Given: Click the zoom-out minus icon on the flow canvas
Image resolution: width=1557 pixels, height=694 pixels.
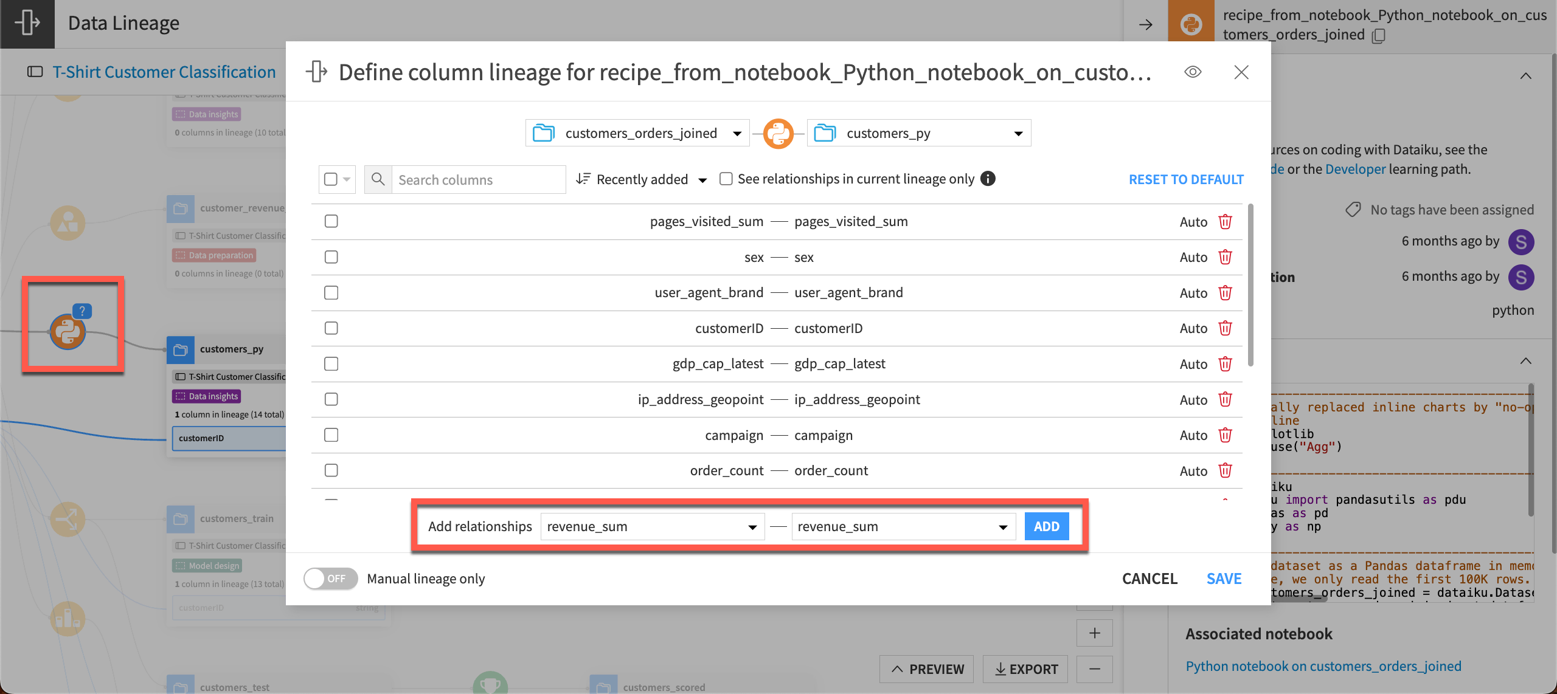Looking at the screenshot, I should [1094, 668].
